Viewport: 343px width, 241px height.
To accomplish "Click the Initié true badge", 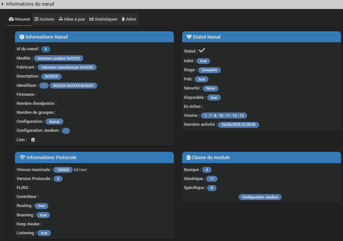I will coord(203,61).
